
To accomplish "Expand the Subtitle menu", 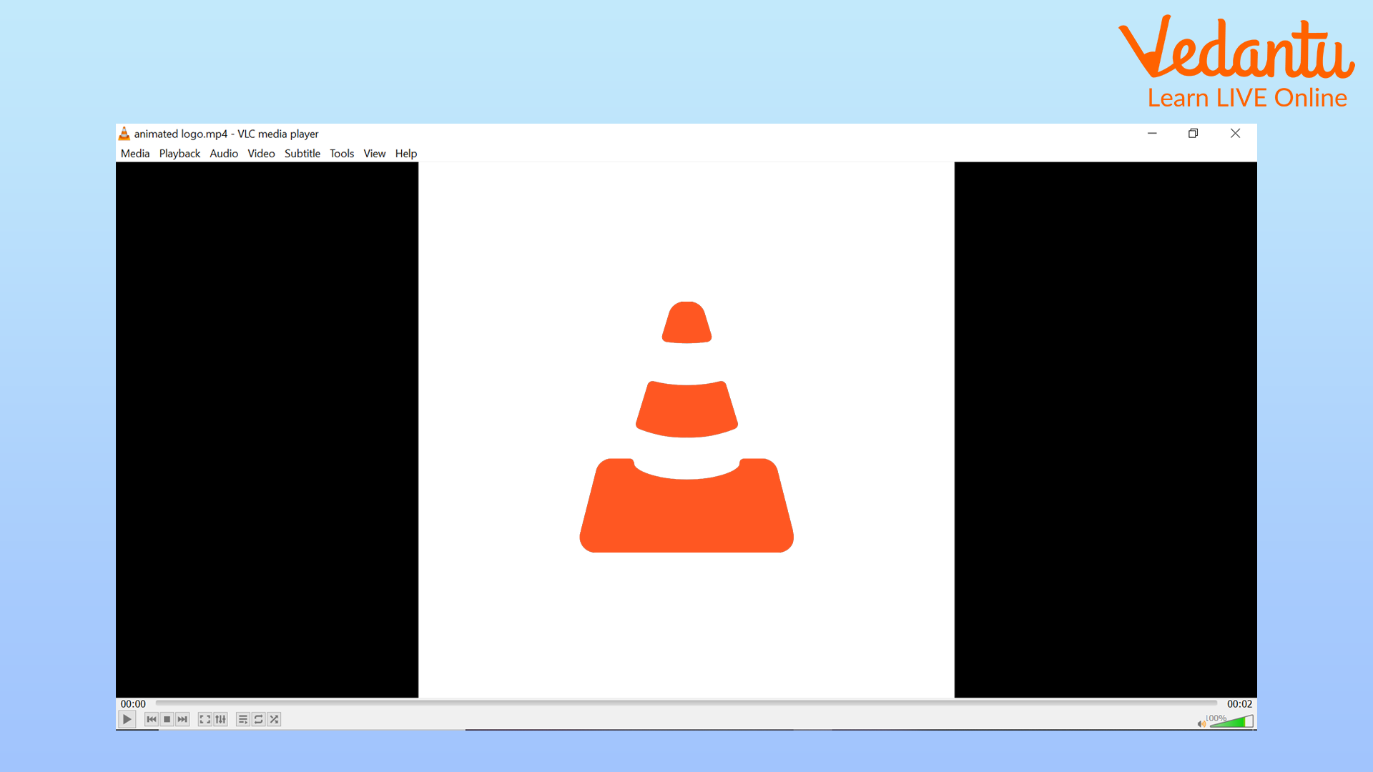I will [302, 154].
